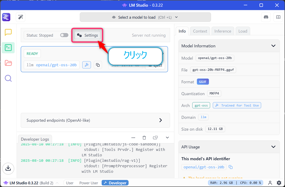Select the Developer mode
Viewport: 285px width, 187px height.
pyautogui.click(x=115, y=183)
